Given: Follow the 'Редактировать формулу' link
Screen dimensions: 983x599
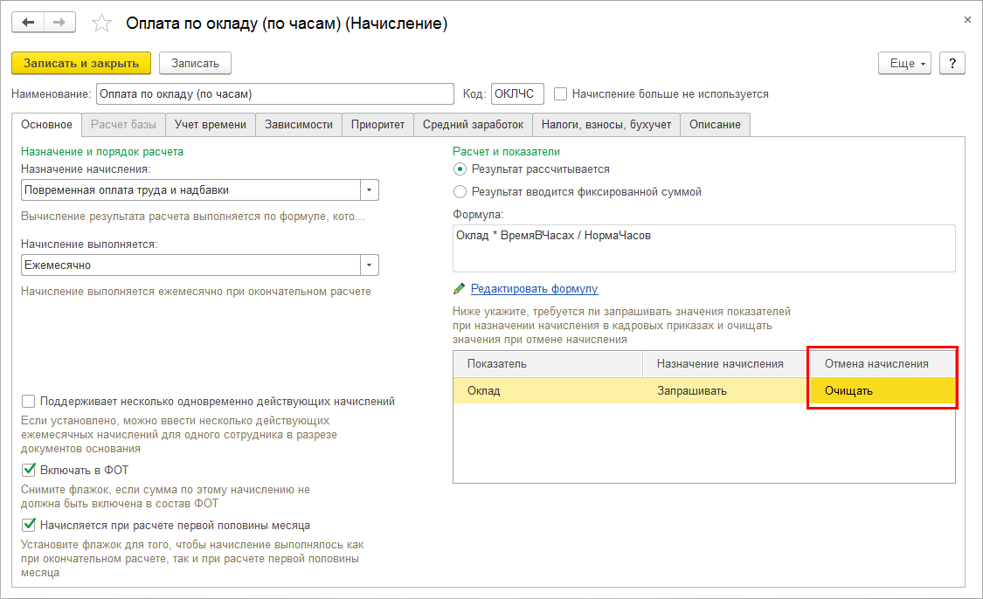Looking at the screenshot, I should tap(534, 289).
